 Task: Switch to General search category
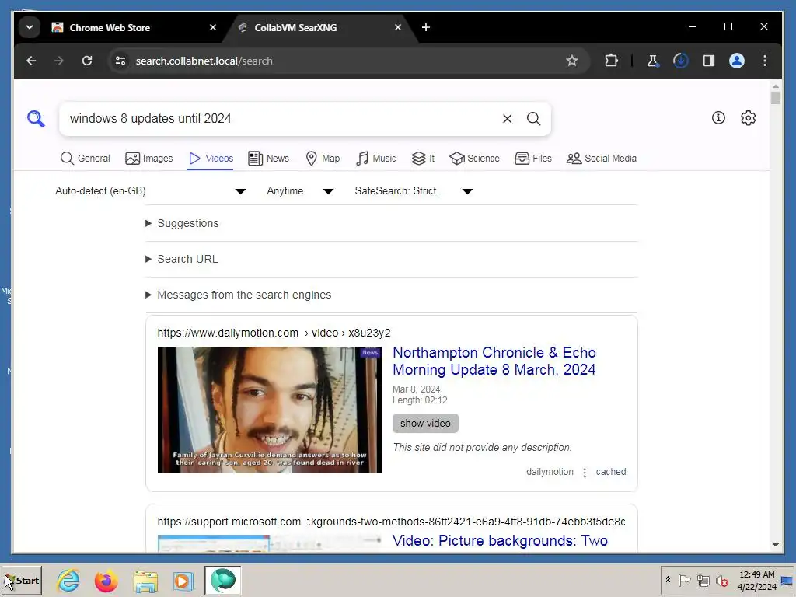pyautogui.click(x=85, y=159)
